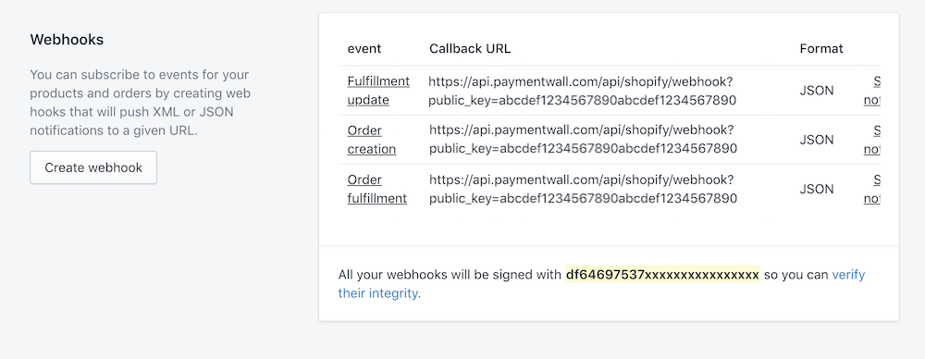Click the Callback URL column header
This screenshot has height=359, width=925.
(x=470, y=48)
